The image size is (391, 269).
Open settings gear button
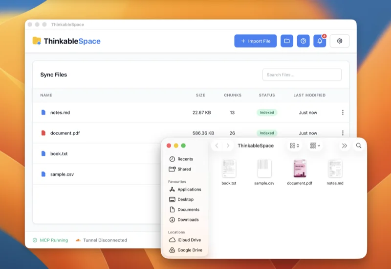coord(340,41)
